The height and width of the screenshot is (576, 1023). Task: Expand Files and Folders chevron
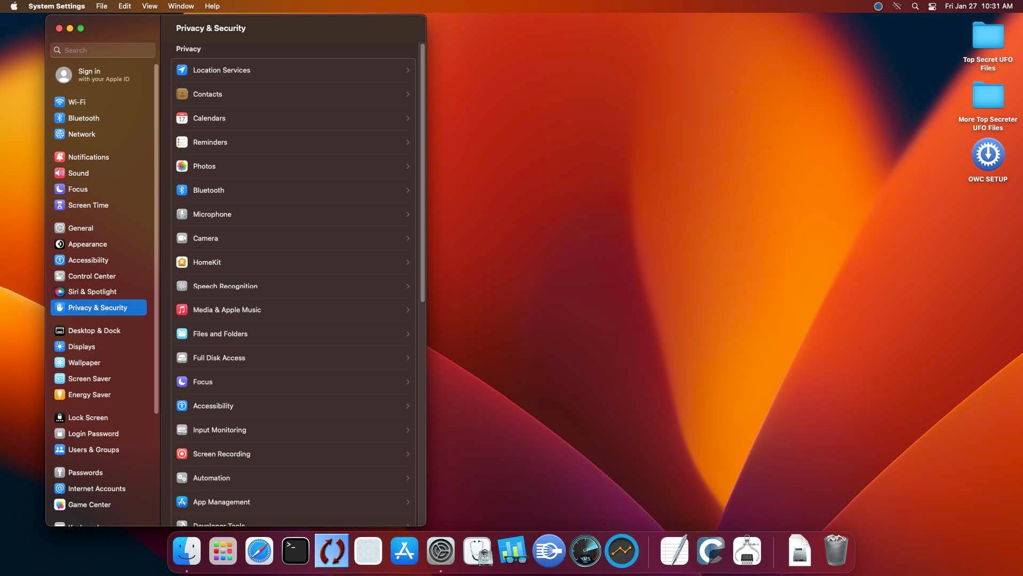(x=408, y=334)
